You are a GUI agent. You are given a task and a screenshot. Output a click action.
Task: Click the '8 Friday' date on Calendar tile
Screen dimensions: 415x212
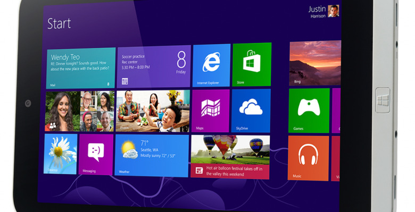[181, 63]
